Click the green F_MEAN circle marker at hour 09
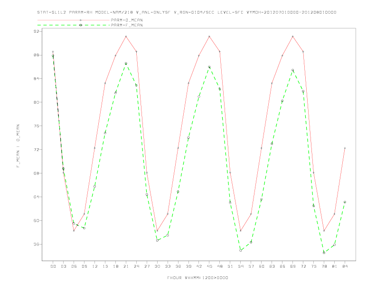 pos(84,228)
